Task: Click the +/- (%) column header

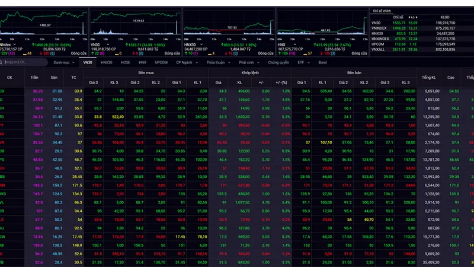Action: click(x=281, y=82)
